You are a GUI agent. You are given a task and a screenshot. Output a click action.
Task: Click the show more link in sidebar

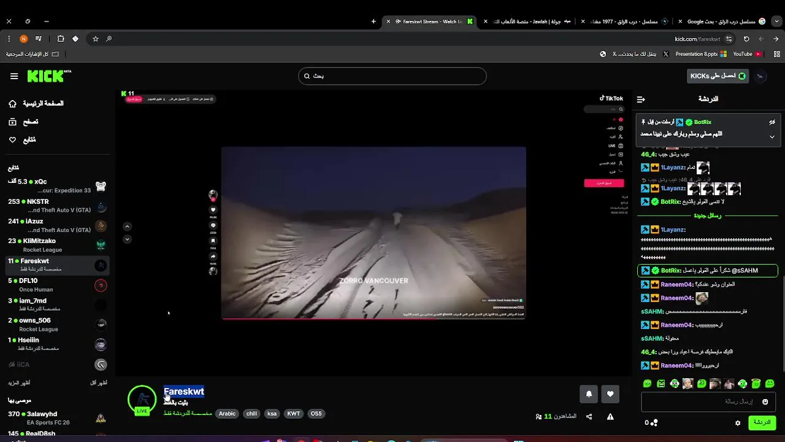click(19, 382)
